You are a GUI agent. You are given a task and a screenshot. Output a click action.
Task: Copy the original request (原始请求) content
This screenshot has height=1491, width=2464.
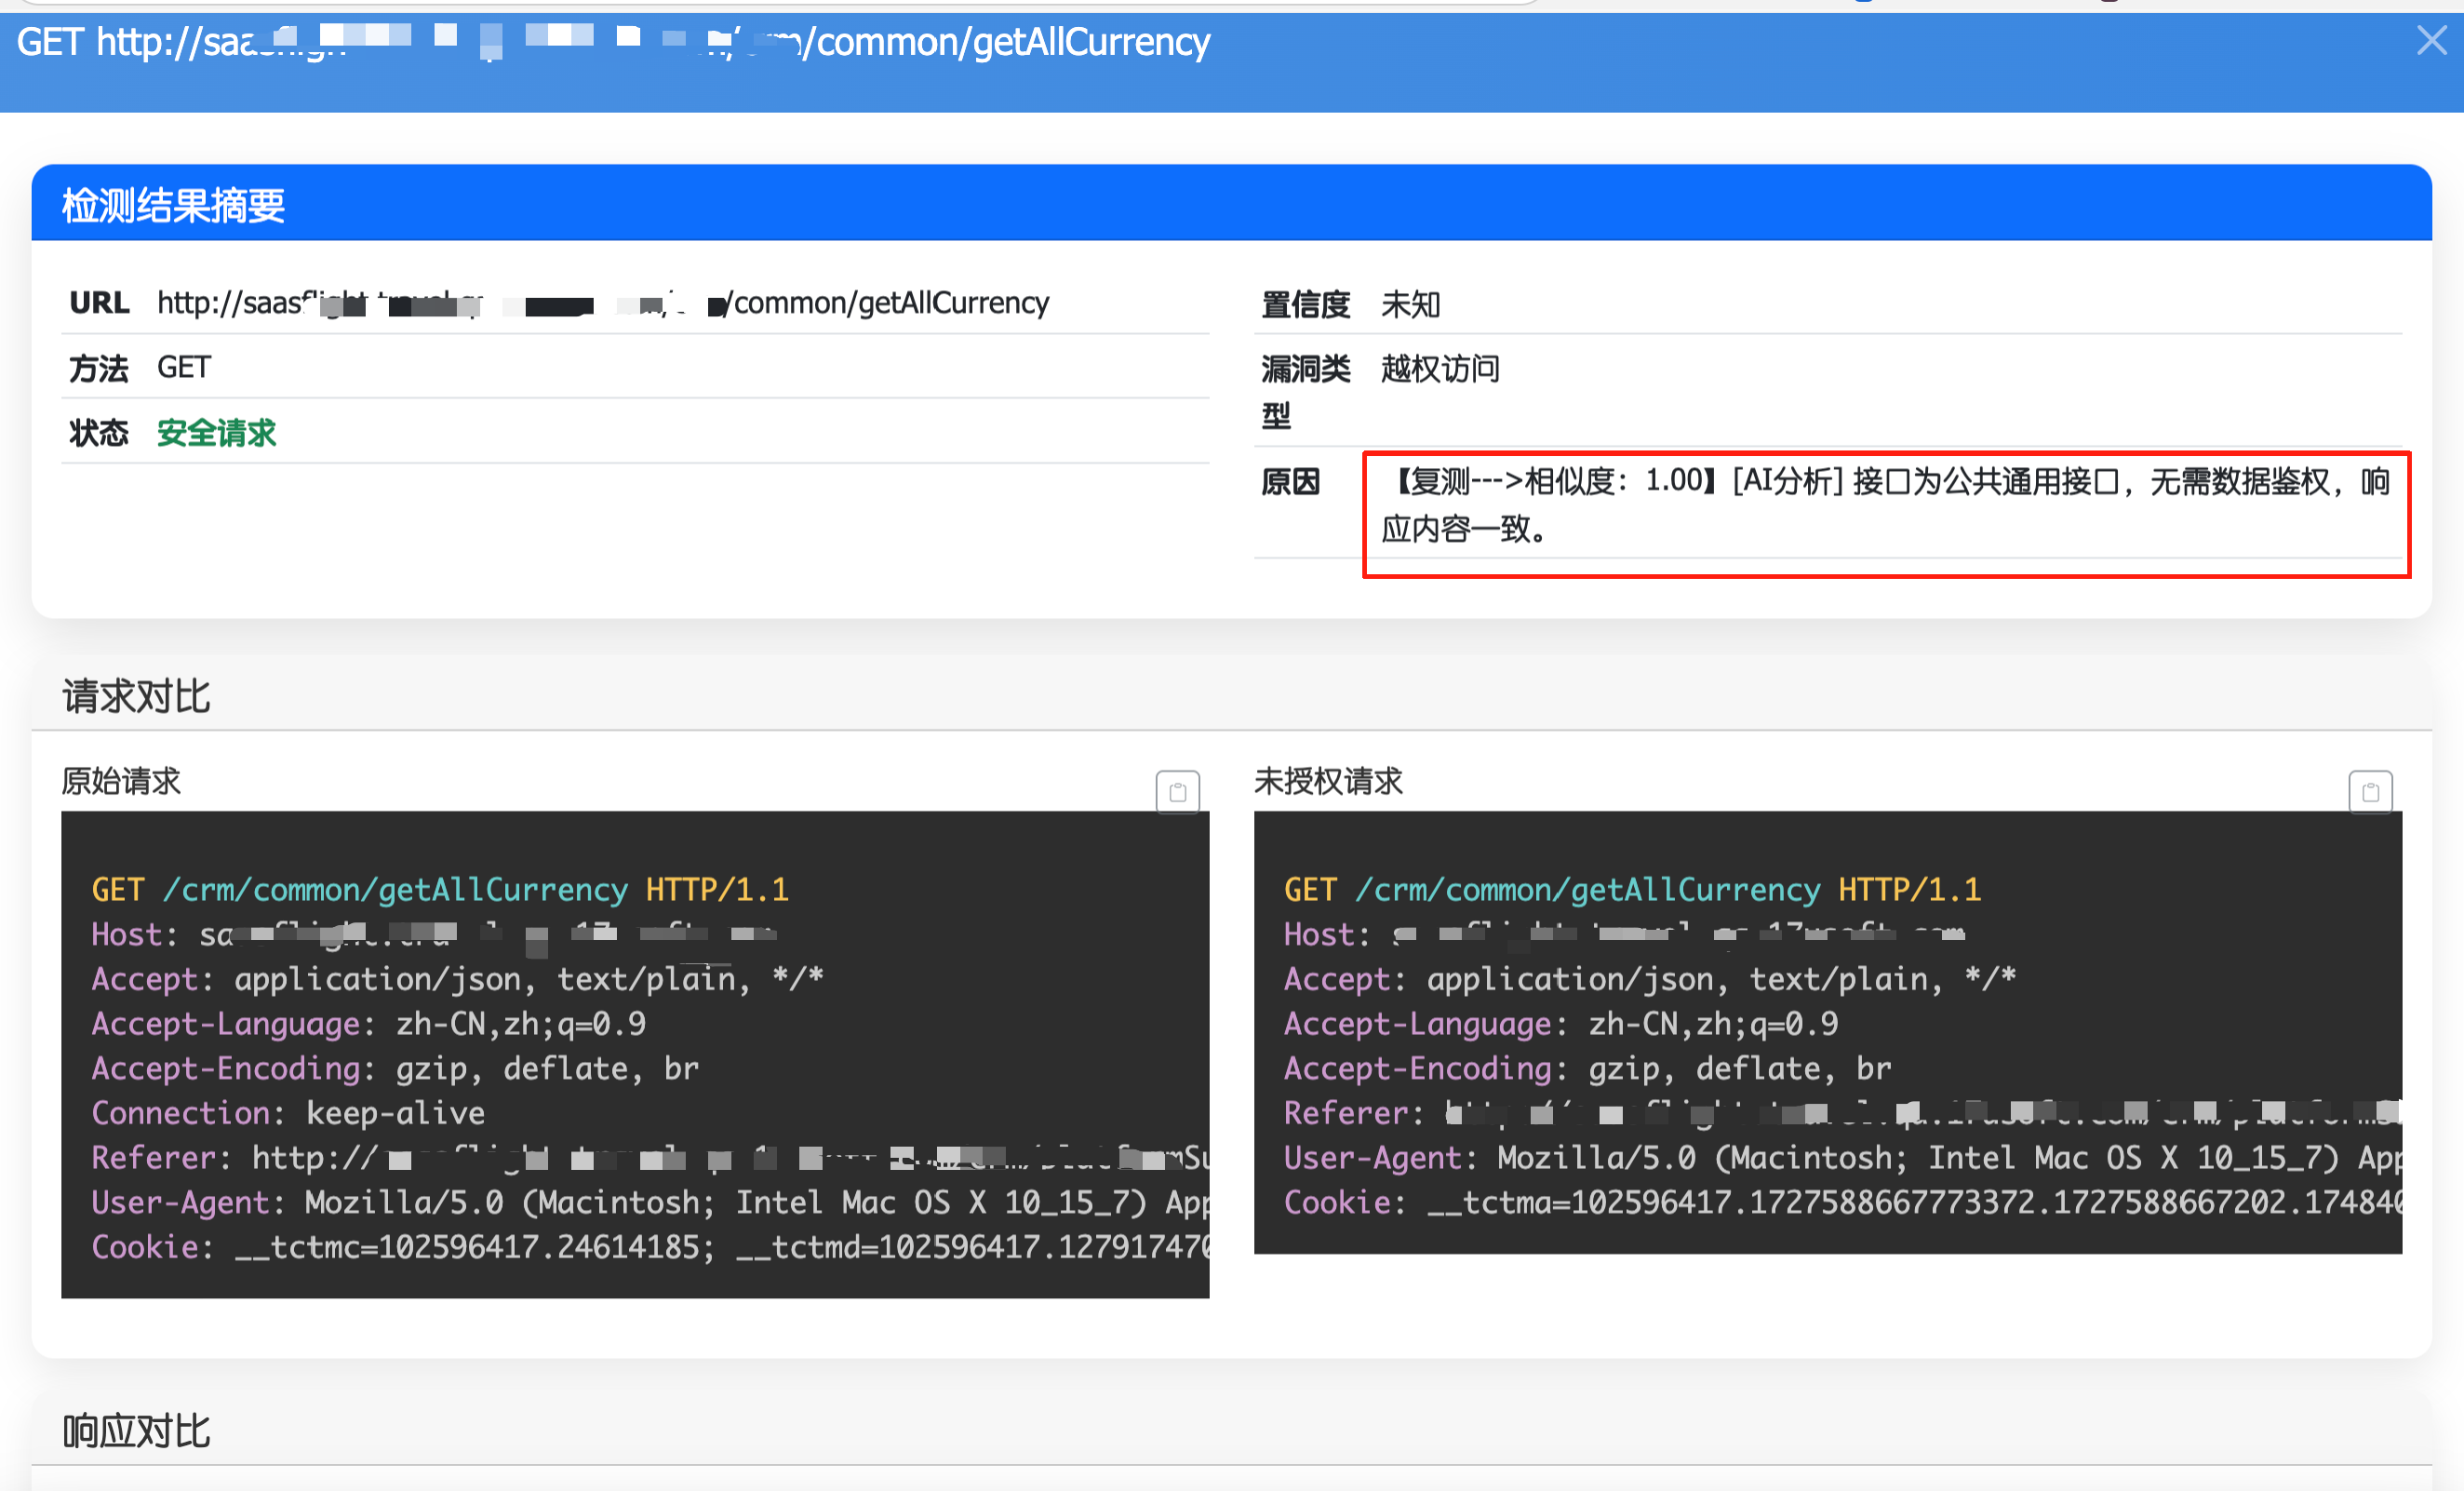[x=1177, y=792]
